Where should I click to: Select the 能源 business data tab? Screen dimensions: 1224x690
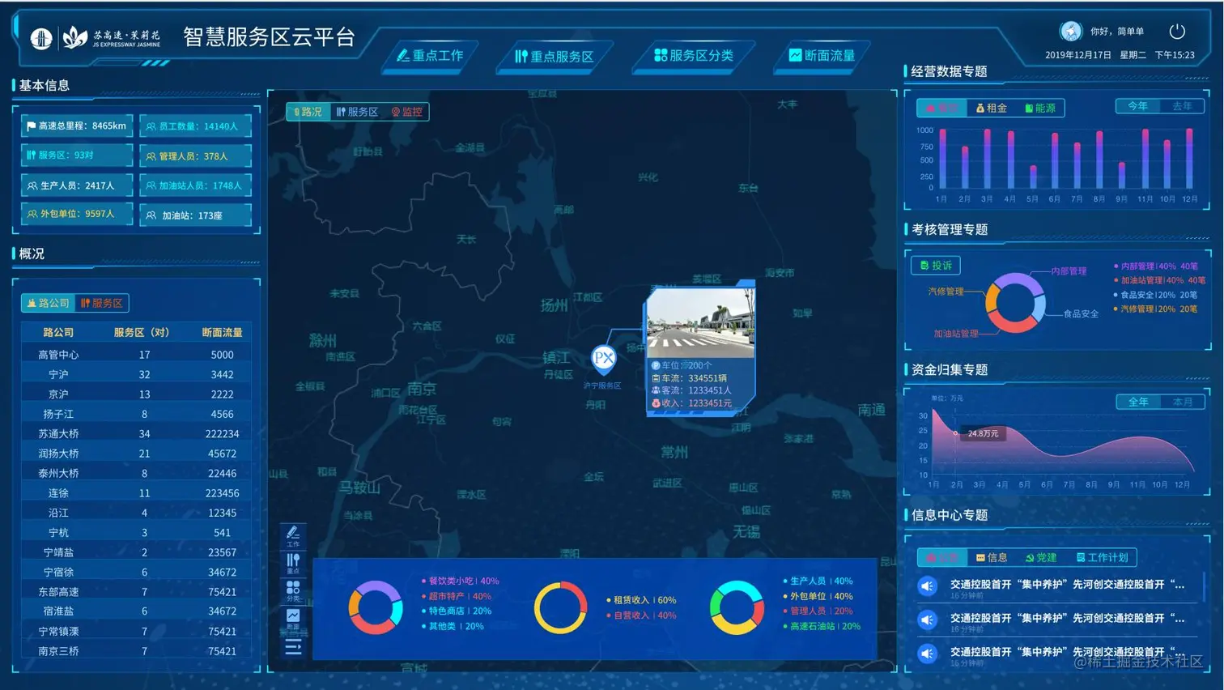coord(1040,108)
